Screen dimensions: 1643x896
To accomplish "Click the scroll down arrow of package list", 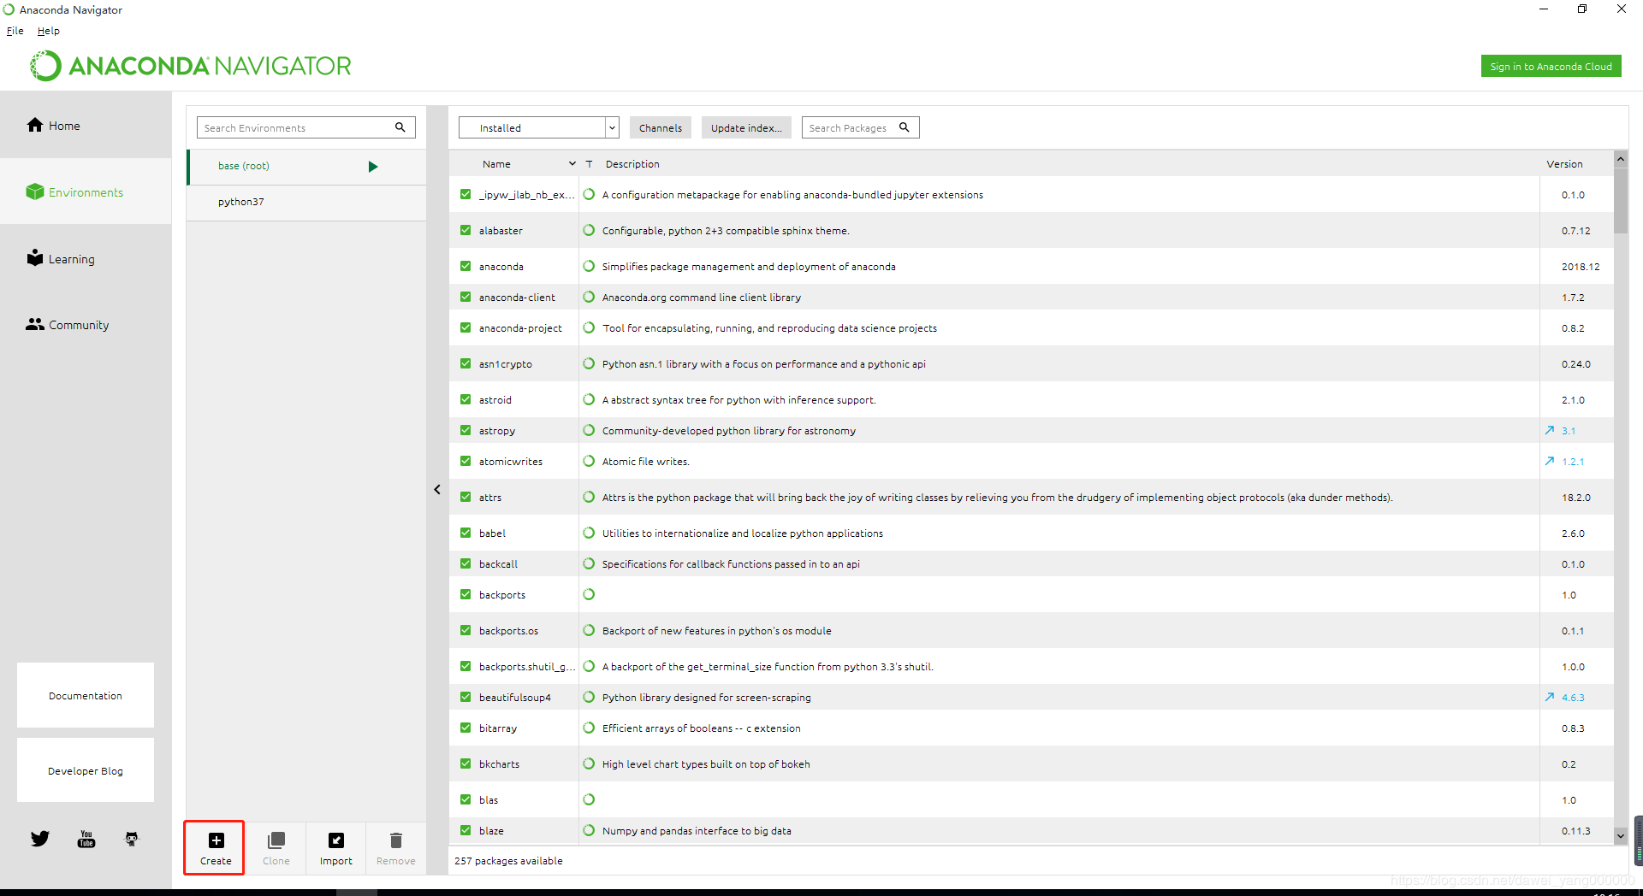I will [x=1621, y=835].
